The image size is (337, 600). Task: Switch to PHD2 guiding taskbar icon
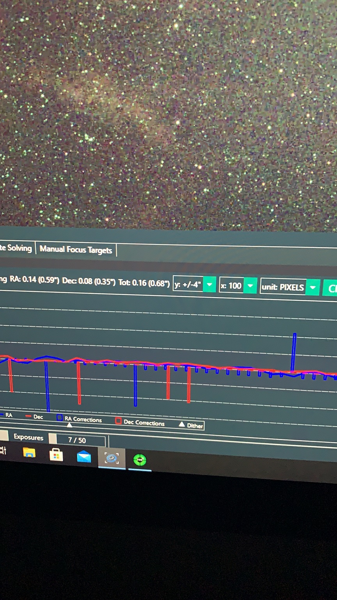coord(140,460)
